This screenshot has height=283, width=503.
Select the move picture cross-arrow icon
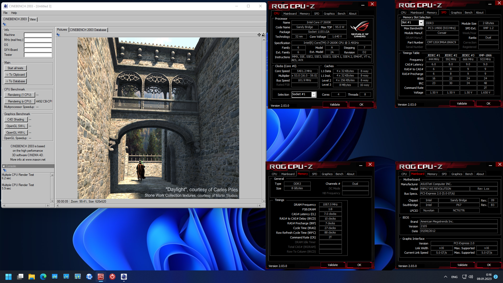pyautogui.click(x=259, y=35)
